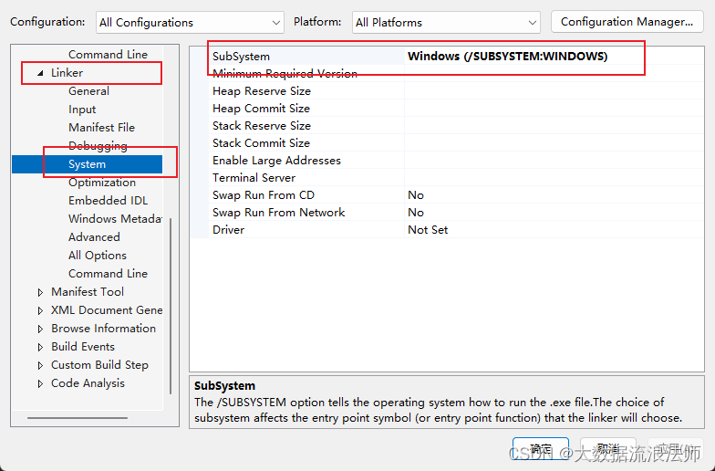715x471 pixels.
Task: Select the Input tree item
Action: [x=82, y=110]
